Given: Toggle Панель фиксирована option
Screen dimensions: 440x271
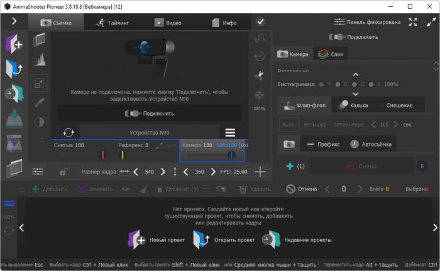Looking at the screenshot, I should 367,22.
